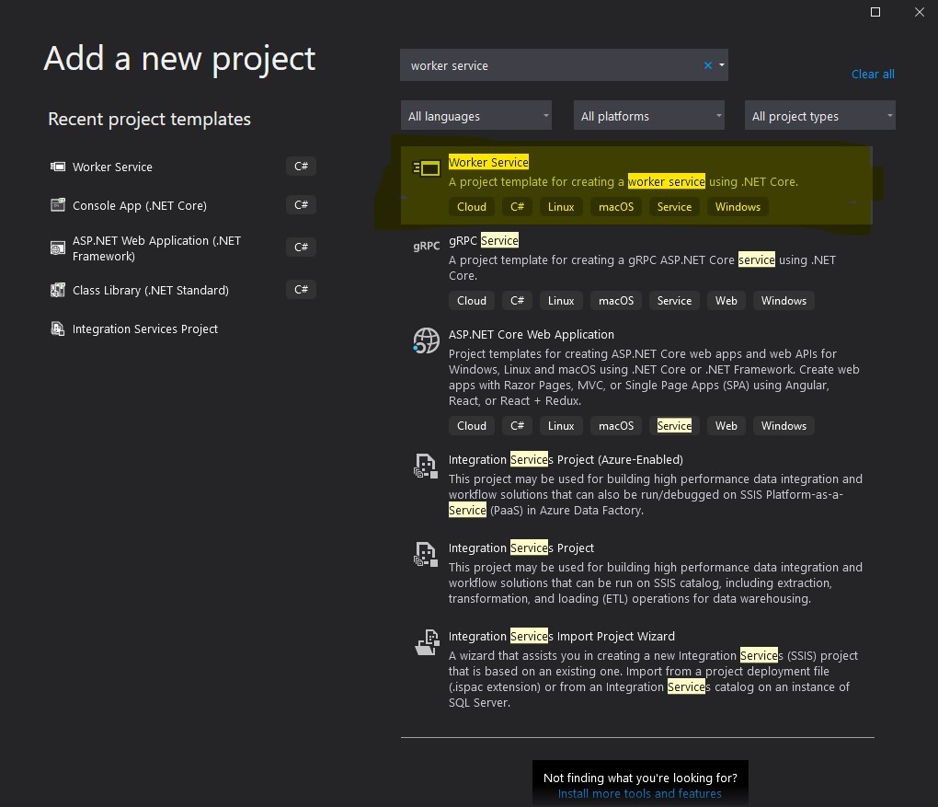Click the Linux tag under gRPC Service
Screen dimensions: 938x807
click(x=561, y=301)
